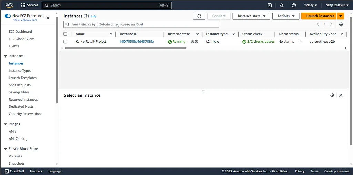
Task: Open the Terms footer link
Action: (x=314, y=171)
